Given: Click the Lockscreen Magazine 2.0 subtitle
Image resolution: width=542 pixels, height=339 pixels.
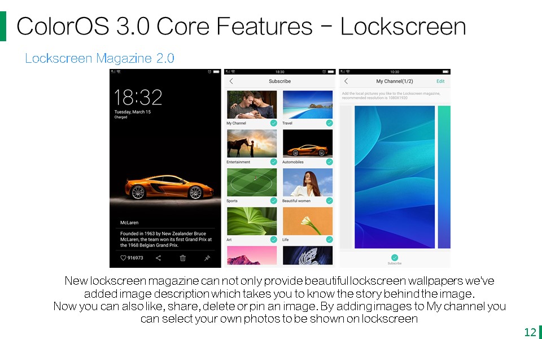Looking at the screenshot, I should click(x=99, y=58).
